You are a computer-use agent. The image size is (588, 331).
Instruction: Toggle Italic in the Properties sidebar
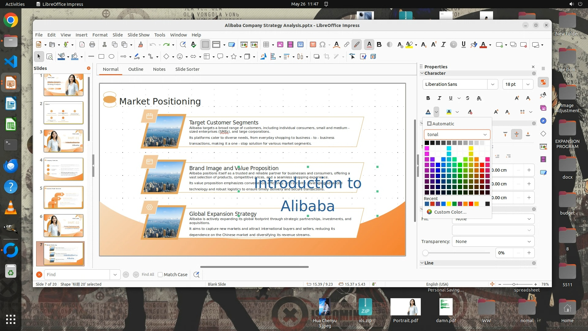pos(439,98)
